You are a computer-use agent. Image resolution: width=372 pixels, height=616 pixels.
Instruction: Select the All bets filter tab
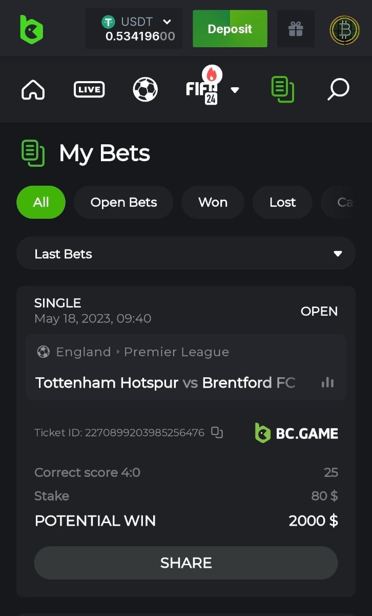(x=41, y=202)
